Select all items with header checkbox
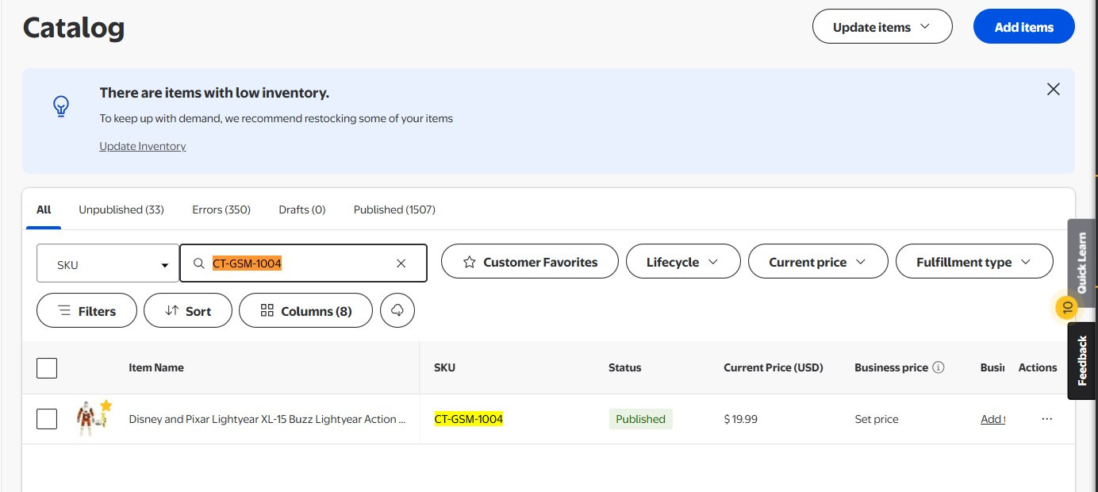This screenshot has width=1098, height=492. tap(47, 367)
